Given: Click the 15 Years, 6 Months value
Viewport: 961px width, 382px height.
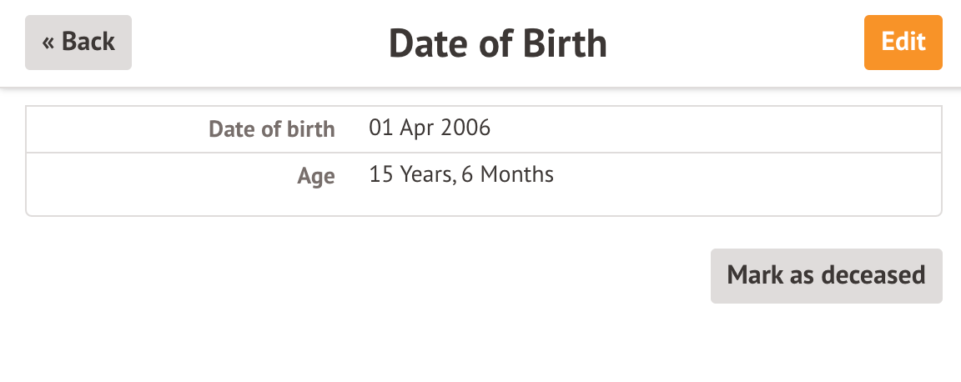Looking at the screenshot, I should coord(461,175).
